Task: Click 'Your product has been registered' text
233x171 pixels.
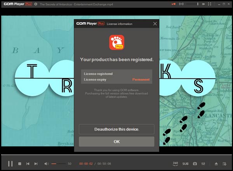Action: click(116, 60)
